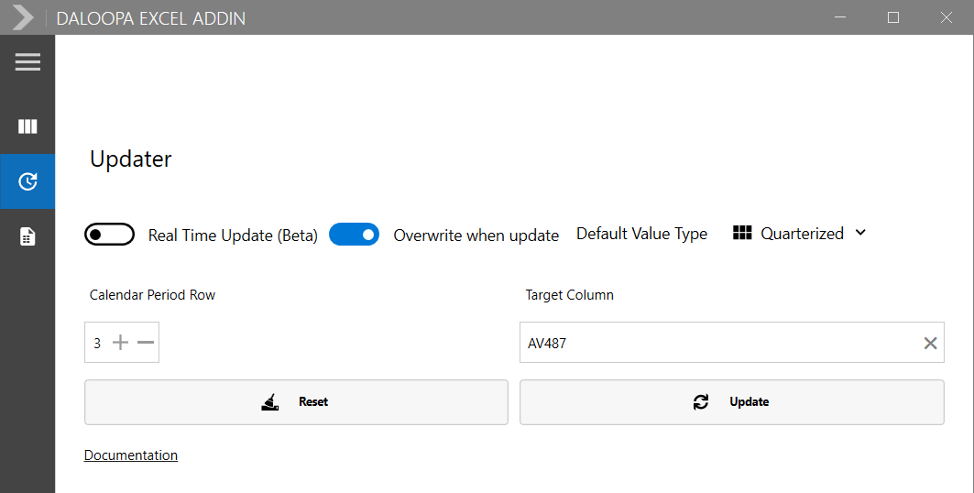Click the Reset button

[296, 402]
